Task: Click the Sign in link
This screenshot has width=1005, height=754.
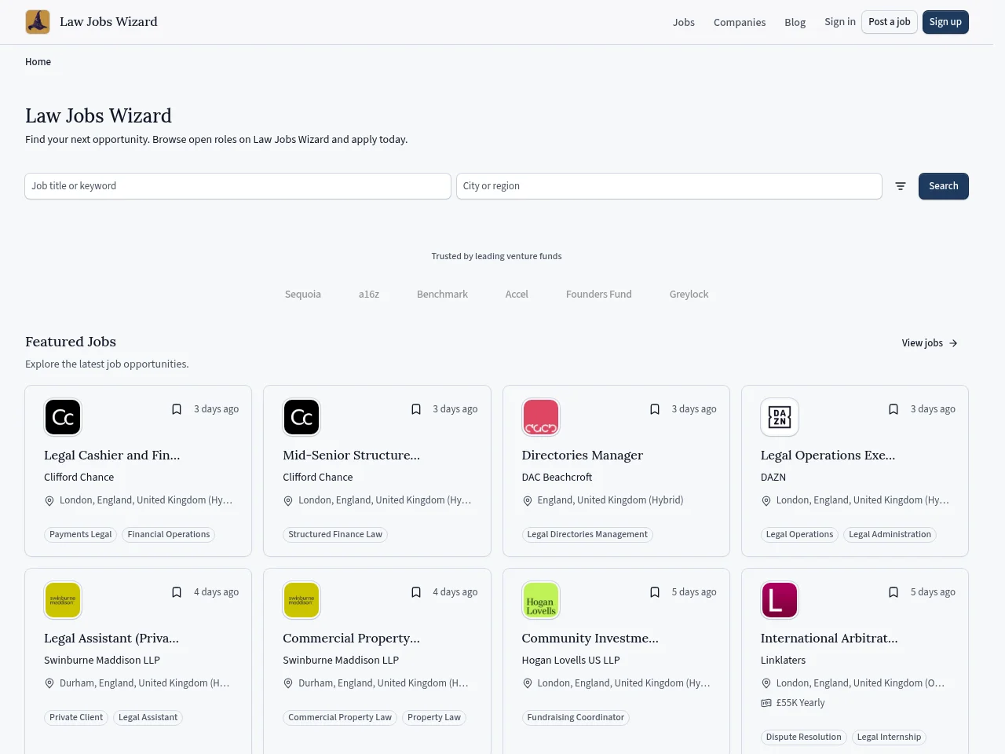Action: [840, 22]
